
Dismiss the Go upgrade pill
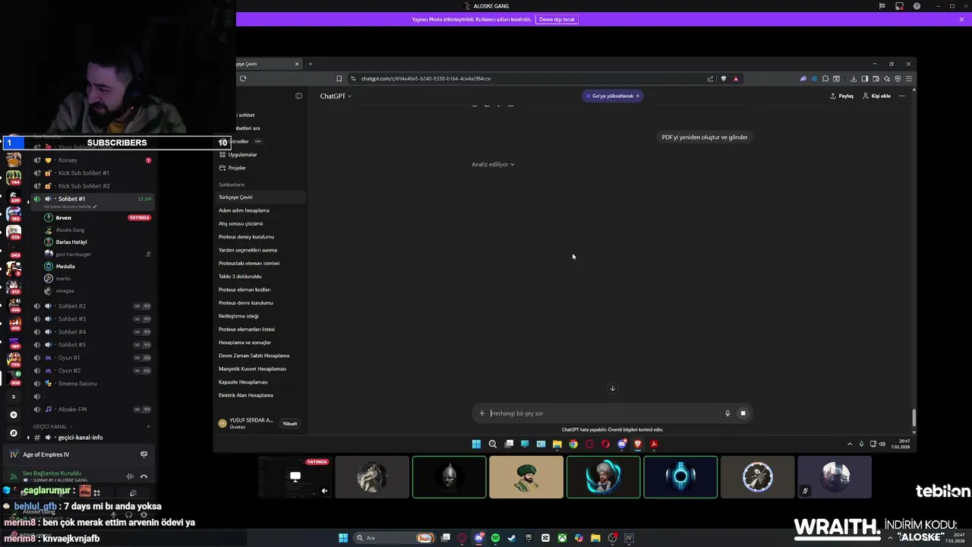638,96
